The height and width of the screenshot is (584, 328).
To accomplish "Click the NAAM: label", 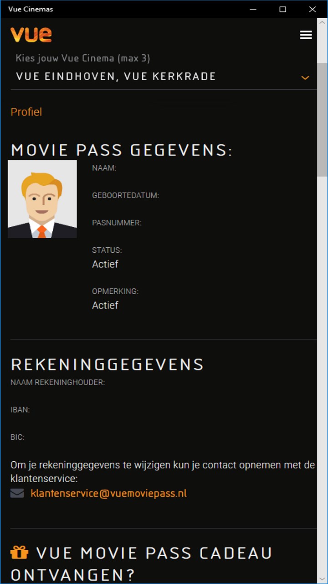I will tap(104, 168).
